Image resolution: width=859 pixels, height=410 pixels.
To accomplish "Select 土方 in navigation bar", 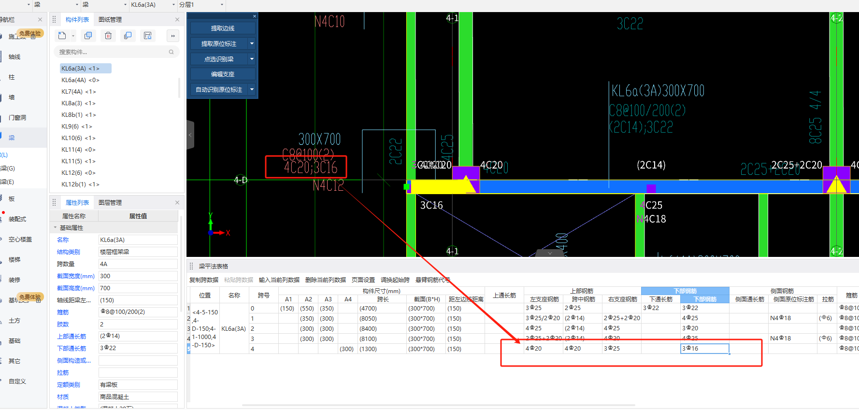I will (14, 321).
